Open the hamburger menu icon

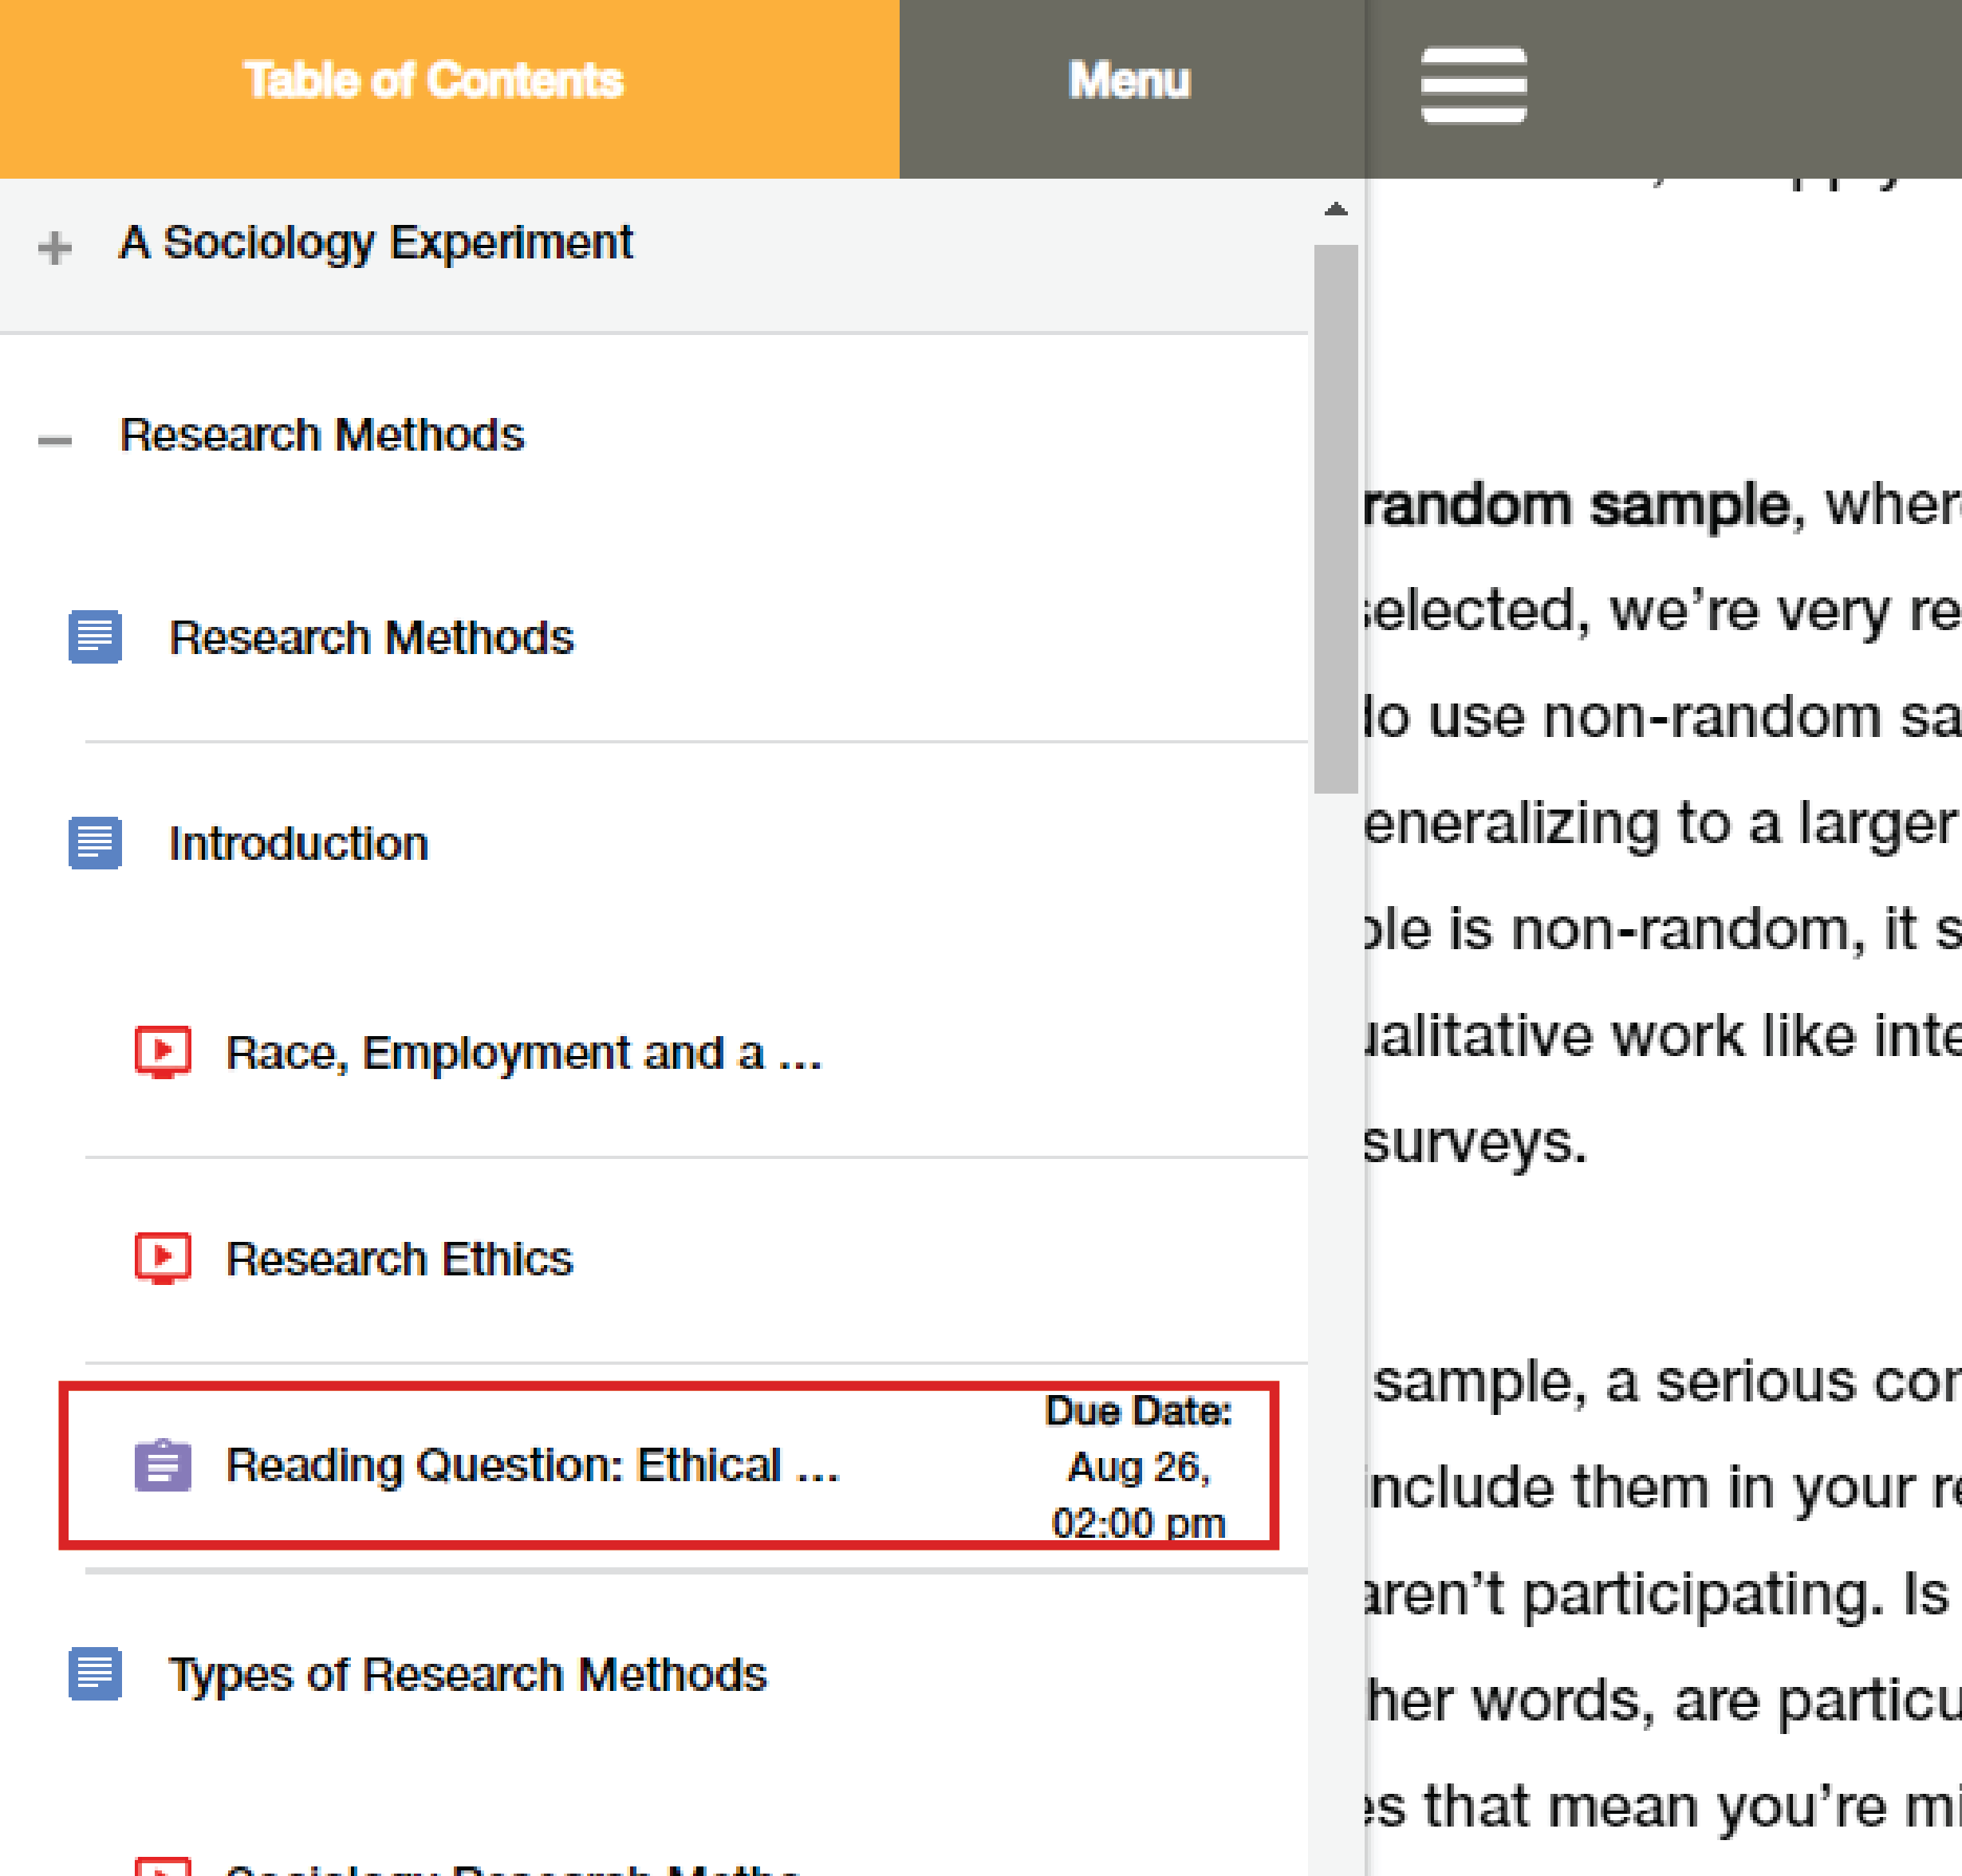(1473, 85)
